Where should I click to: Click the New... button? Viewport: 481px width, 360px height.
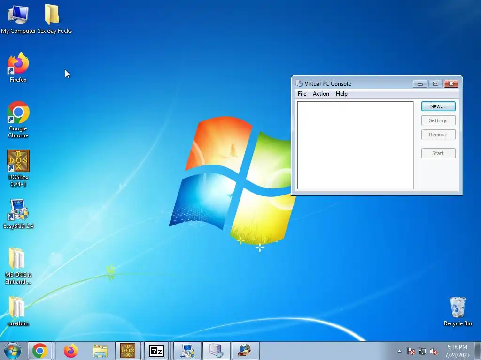click(x=438, y=106)
